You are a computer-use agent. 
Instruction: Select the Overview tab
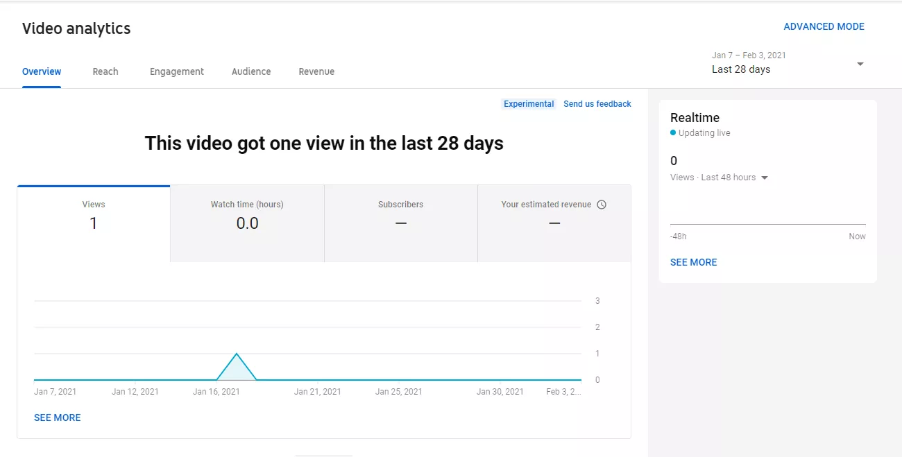[x=42, y=71]
